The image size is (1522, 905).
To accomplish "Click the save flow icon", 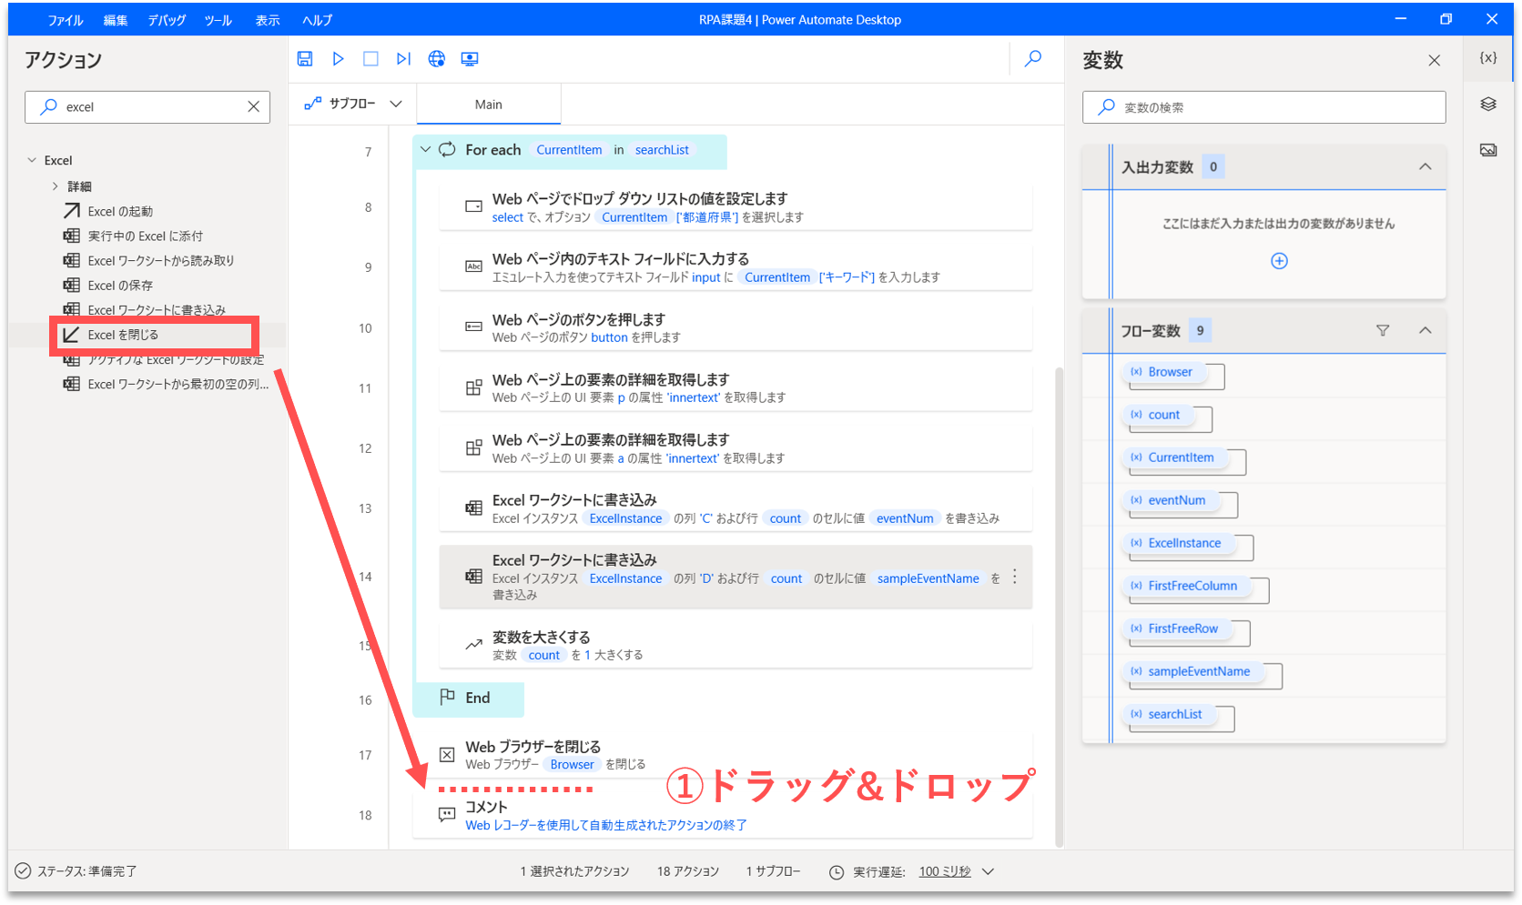I will [x=305, y=59].
